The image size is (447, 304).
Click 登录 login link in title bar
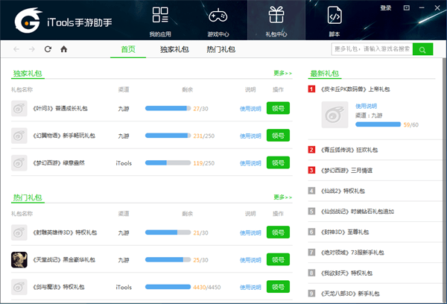tap(385, 8)
